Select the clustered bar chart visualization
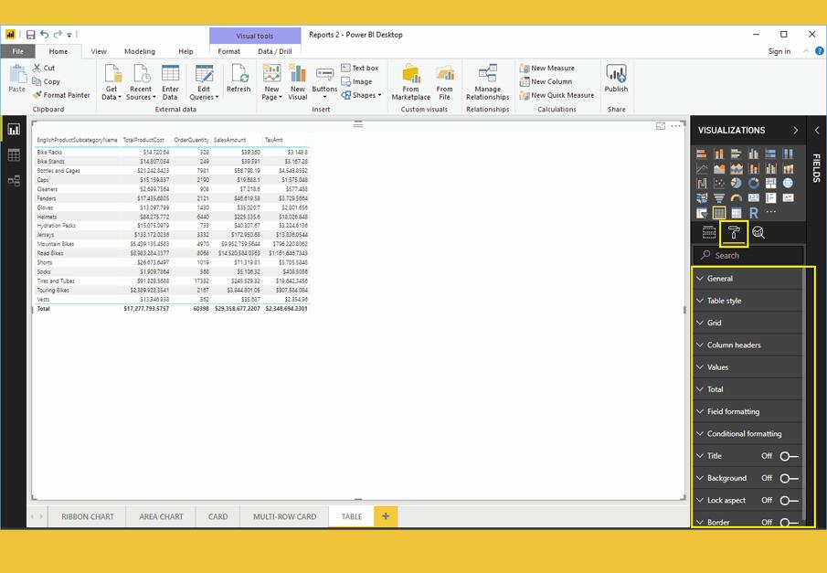827x573 pixels. click(x=737, y=154)
